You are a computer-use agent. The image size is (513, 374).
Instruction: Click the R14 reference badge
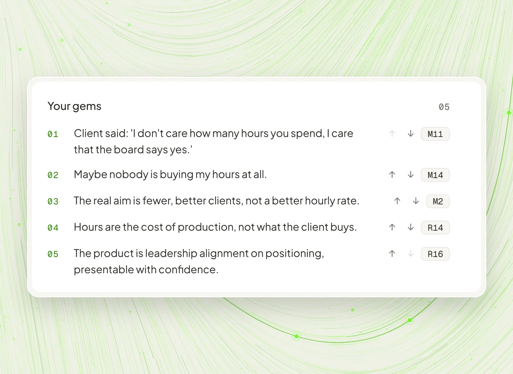[435, 228]
